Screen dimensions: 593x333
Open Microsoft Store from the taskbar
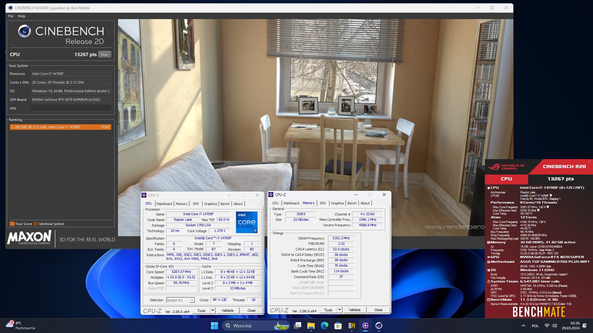[x=338, y=326]
